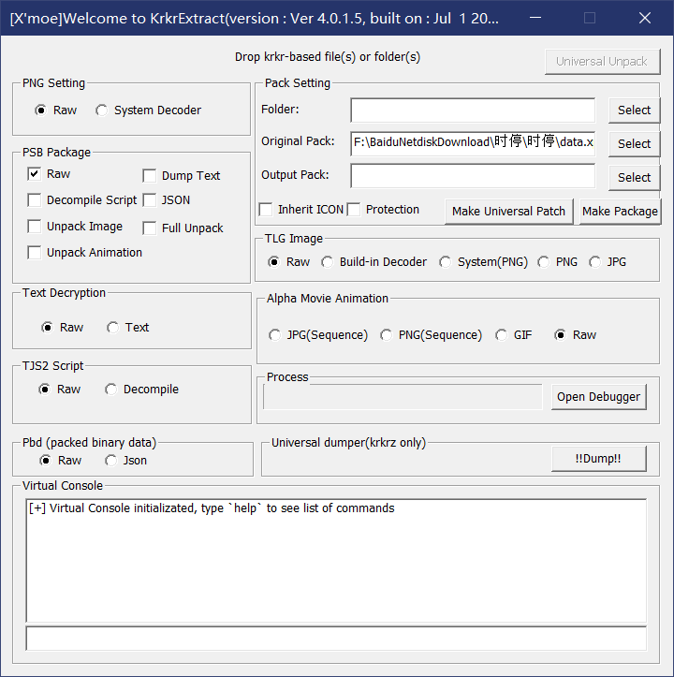Click the Virtual Console output area
The height and width of the screenshot is (677, 674).
coord(336,561)
